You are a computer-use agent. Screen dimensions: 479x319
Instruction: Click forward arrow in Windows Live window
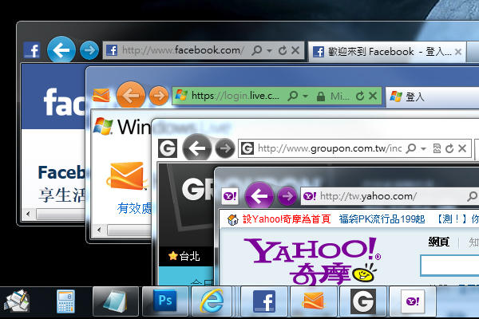point(159,96)
